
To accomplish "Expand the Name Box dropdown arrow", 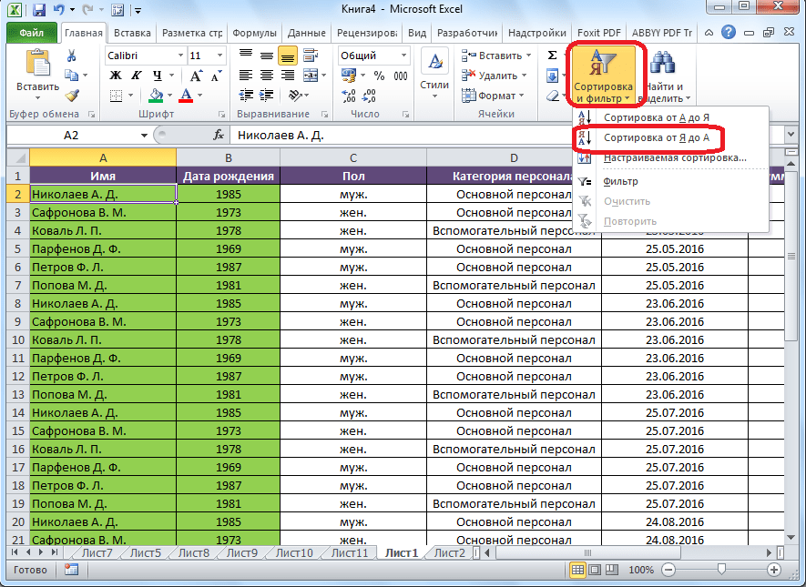I will click(x=144, y=135).
